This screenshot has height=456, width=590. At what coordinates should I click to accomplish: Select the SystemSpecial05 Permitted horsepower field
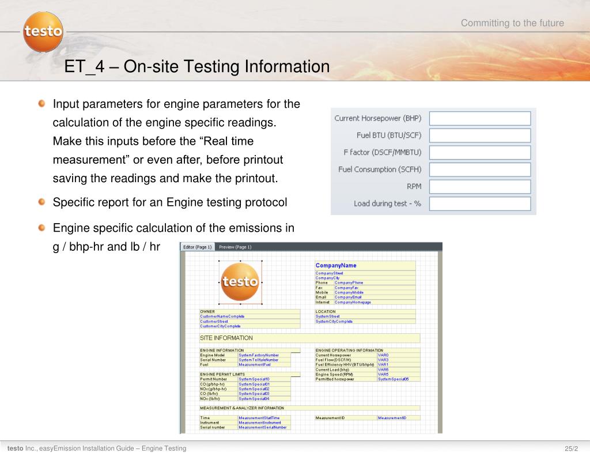pyautogui.click(x=399, y=379)
